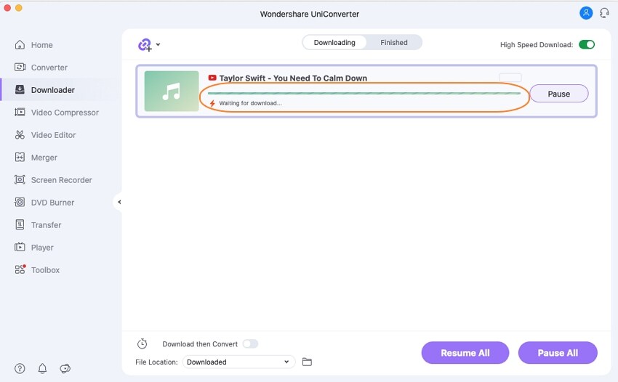The height and width of the screenshot is (382, 618).
Task: Click the Video Editor scissors icon
Action: 20,134
